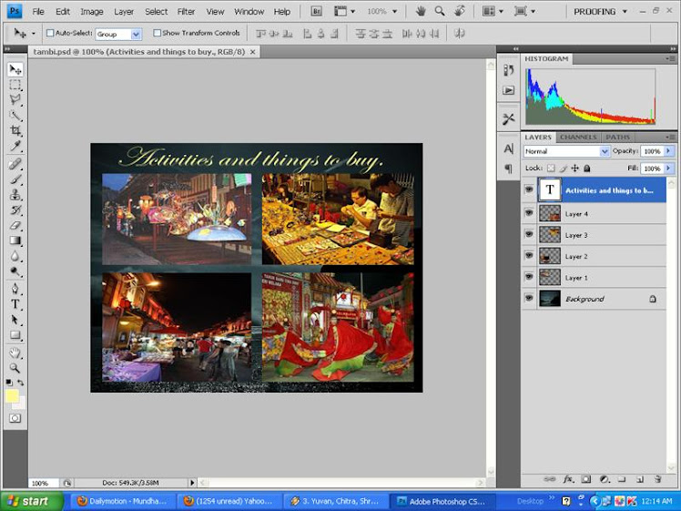Hide Layer 4 visibility

coord(529,213)
